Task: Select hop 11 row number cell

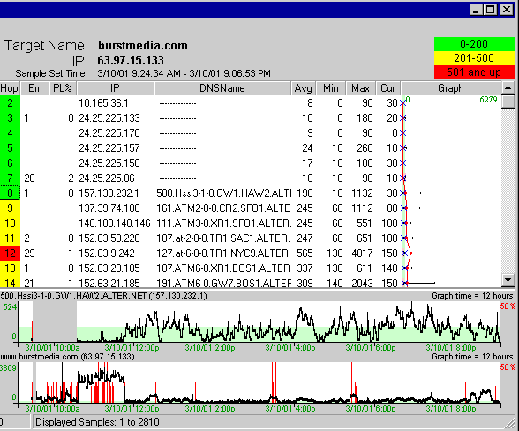Action: (10, 238)
